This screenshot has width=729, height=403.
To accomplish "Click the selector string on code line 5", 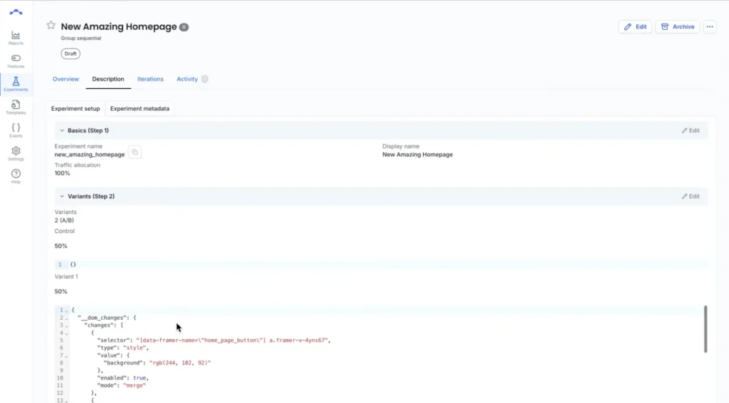I will pyautogui.click(x=233, y=340).
